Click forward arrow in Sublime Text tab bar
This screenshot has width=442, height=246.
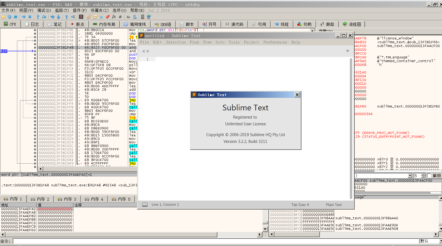click(x=148, y=51)
